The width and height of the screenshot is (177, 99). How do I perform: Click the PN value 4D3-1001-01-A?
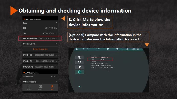click(51, 28)
